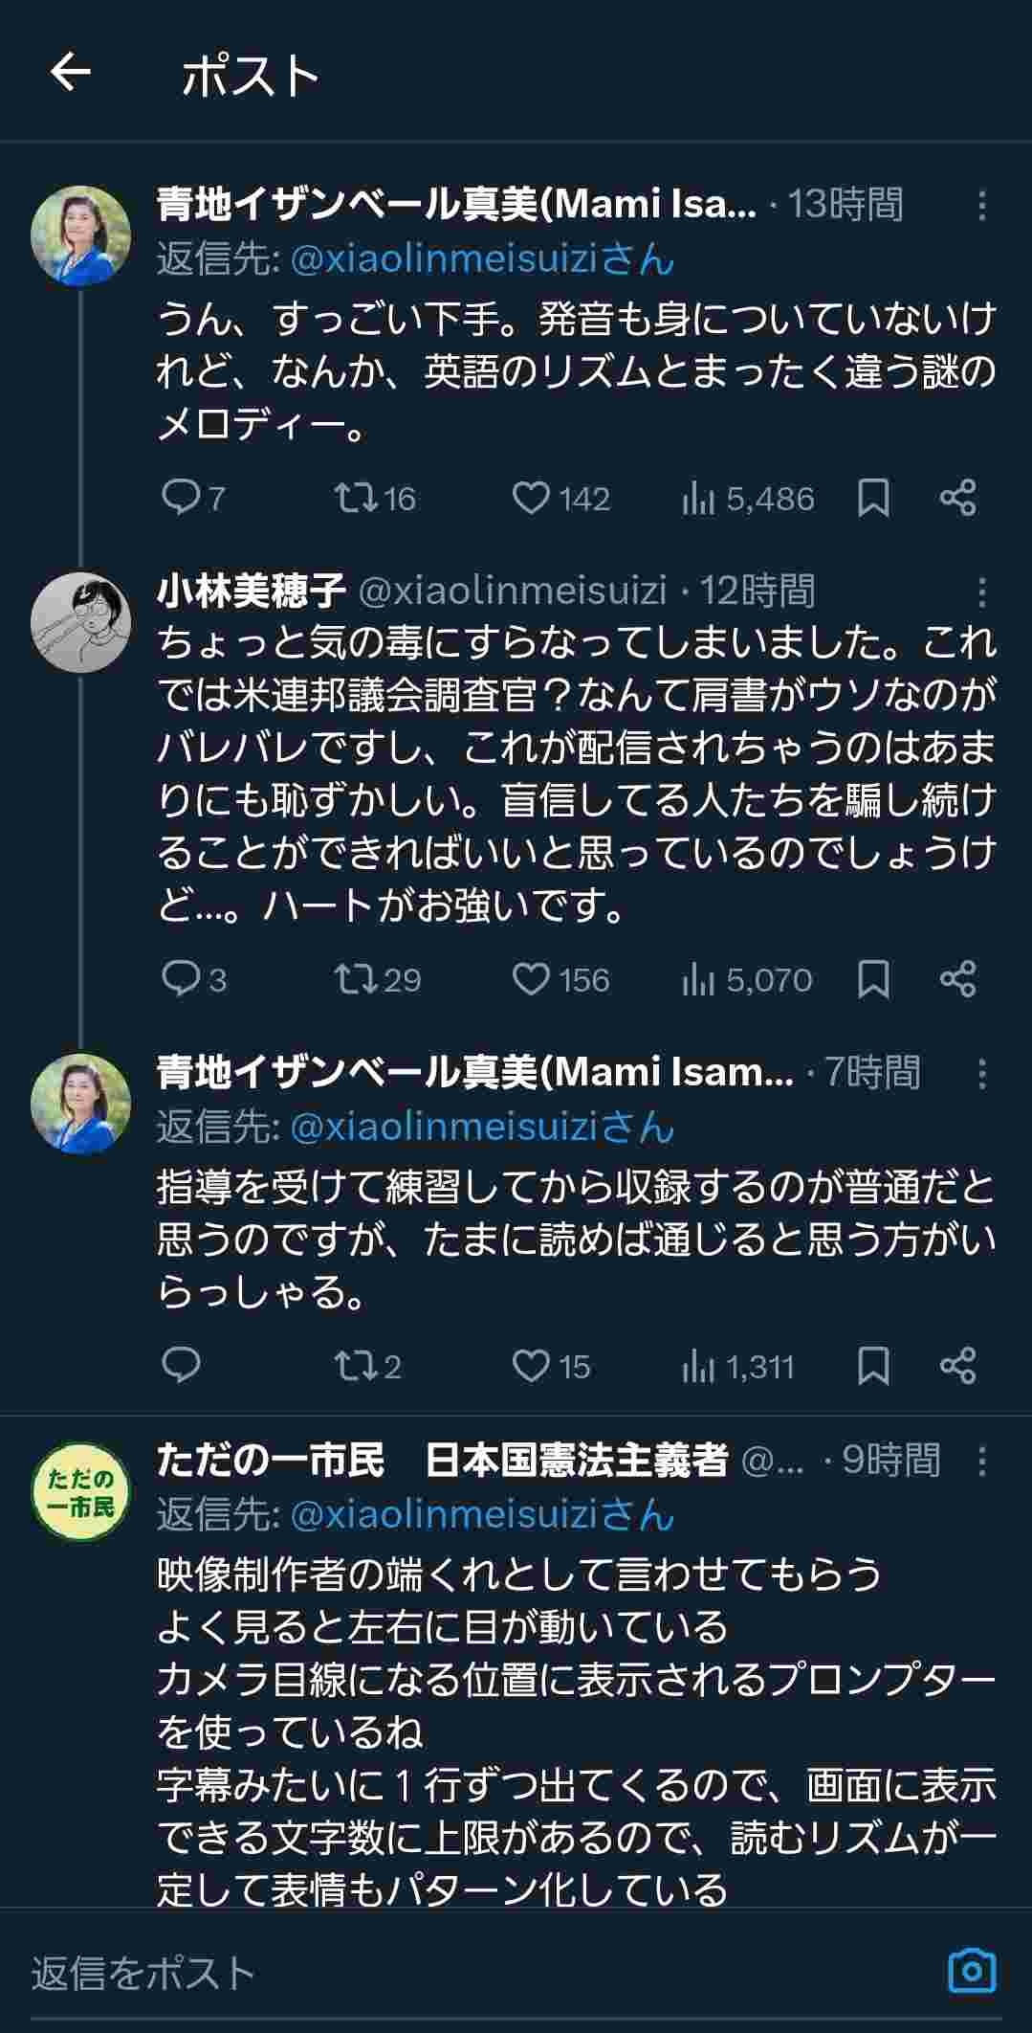Like 小林美穂子's post with 156 likes
Screen dimensions: 1032x2033
531,979
